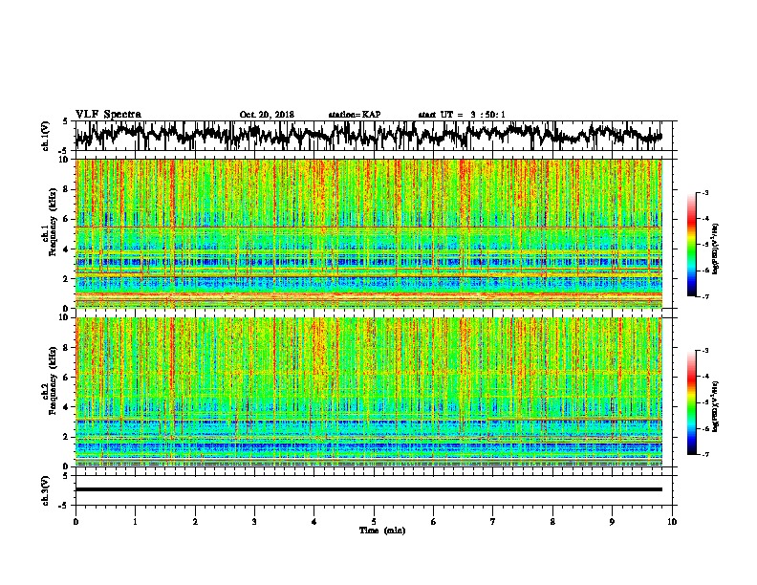
Task: Click the "start UT = 3 :50: 1" text
Action: pos(462,115)
